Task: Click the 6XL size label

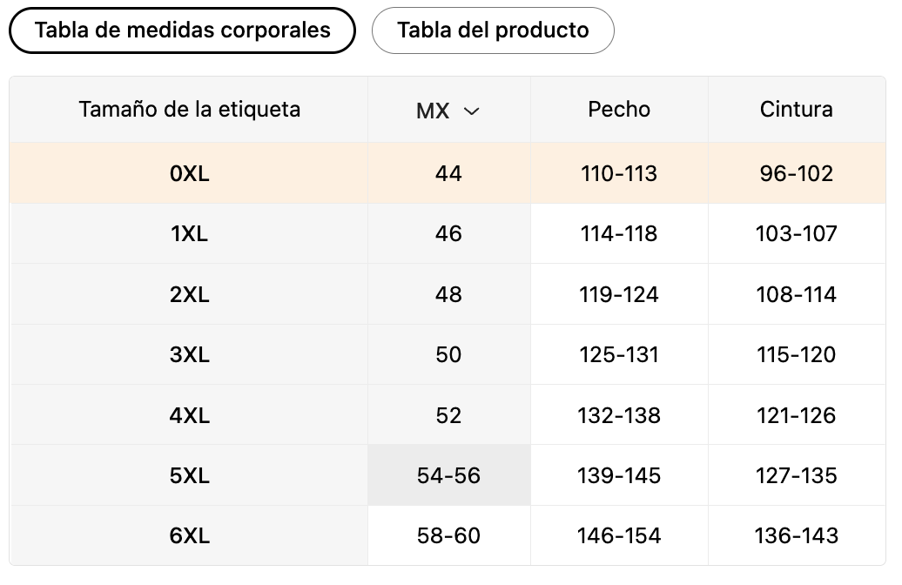Action: [189, 536]
